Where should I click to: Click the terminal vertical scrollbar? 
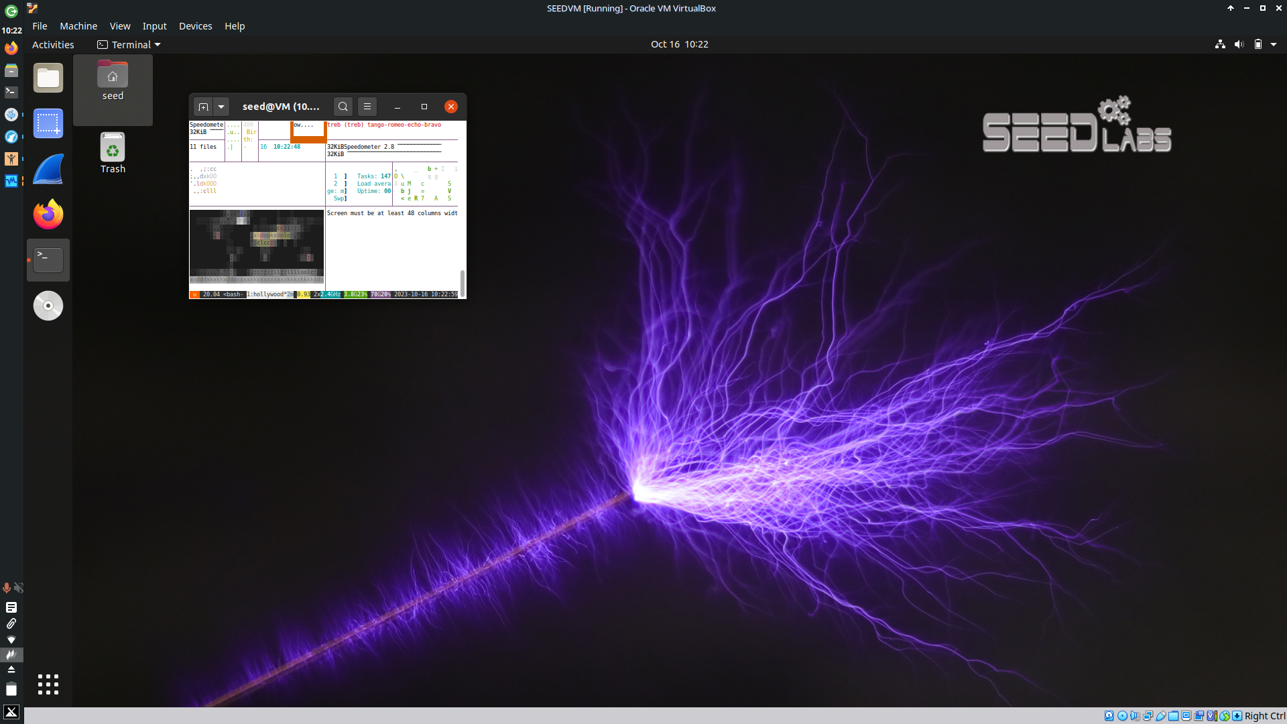(x=462, y=283)
